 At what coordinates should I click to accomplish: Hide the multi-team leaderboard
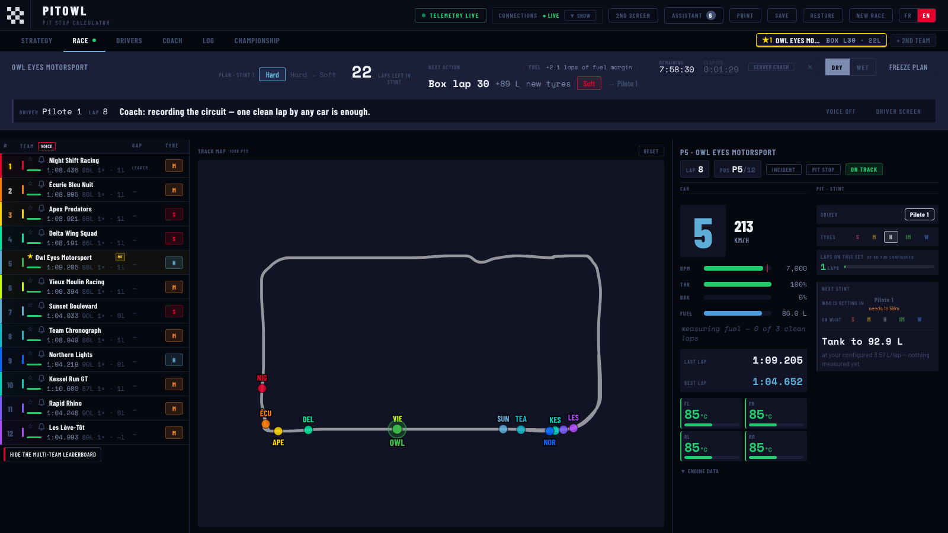tap(53, 454)
